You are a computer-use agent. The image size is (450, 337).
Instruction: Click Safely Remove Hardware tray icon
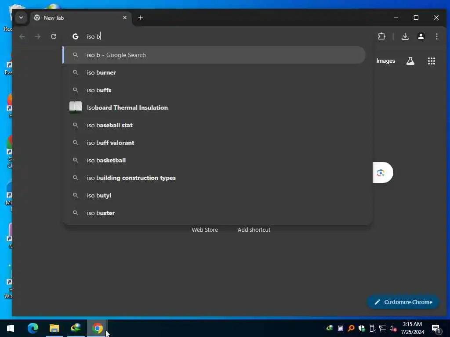[x=372, y=328]
